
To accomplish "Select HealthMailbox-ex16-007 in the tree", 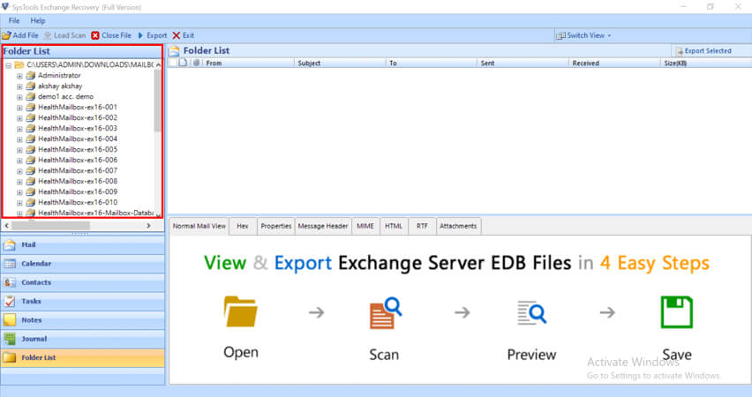I will (x=78, y=170).
